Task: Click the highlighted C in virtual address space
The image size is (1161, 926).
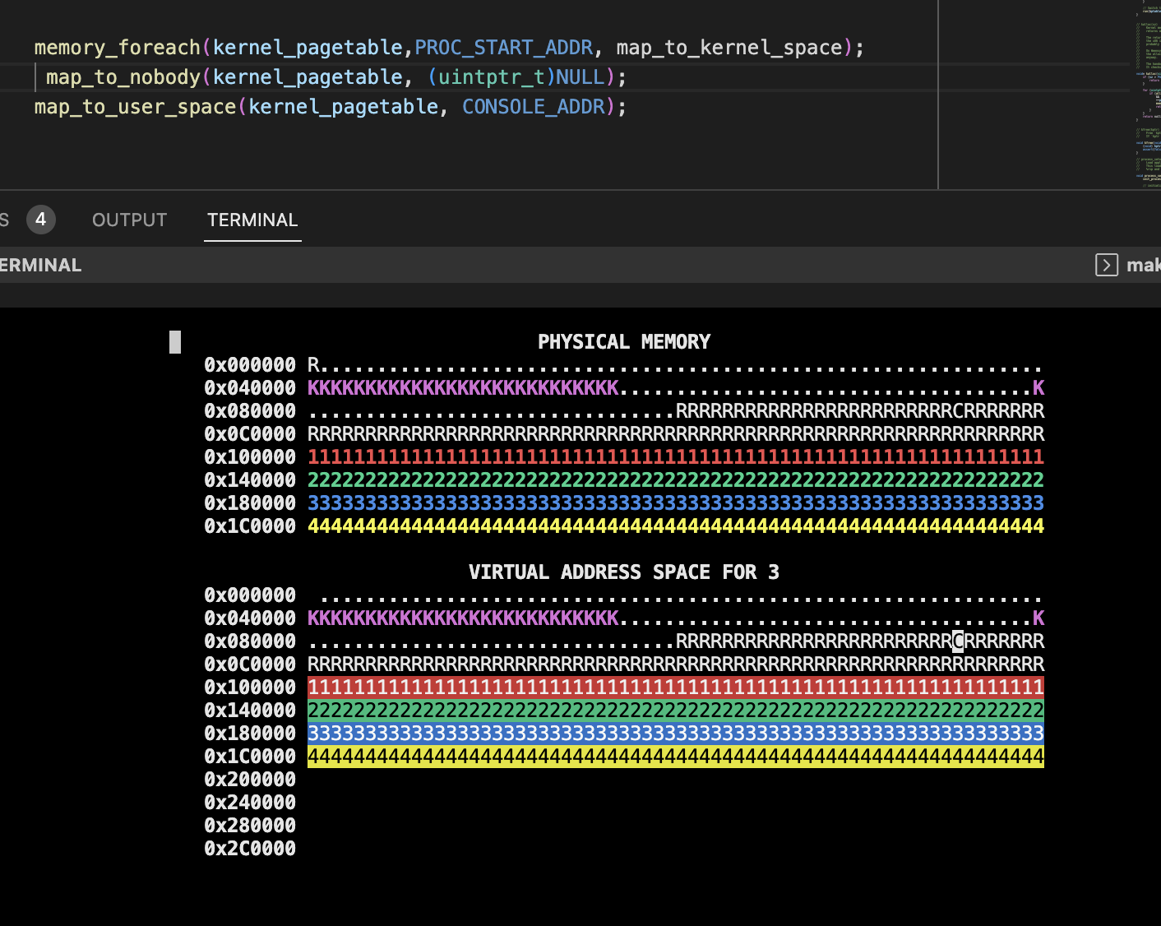Action: pyautogui.click(x=958, y=641)
